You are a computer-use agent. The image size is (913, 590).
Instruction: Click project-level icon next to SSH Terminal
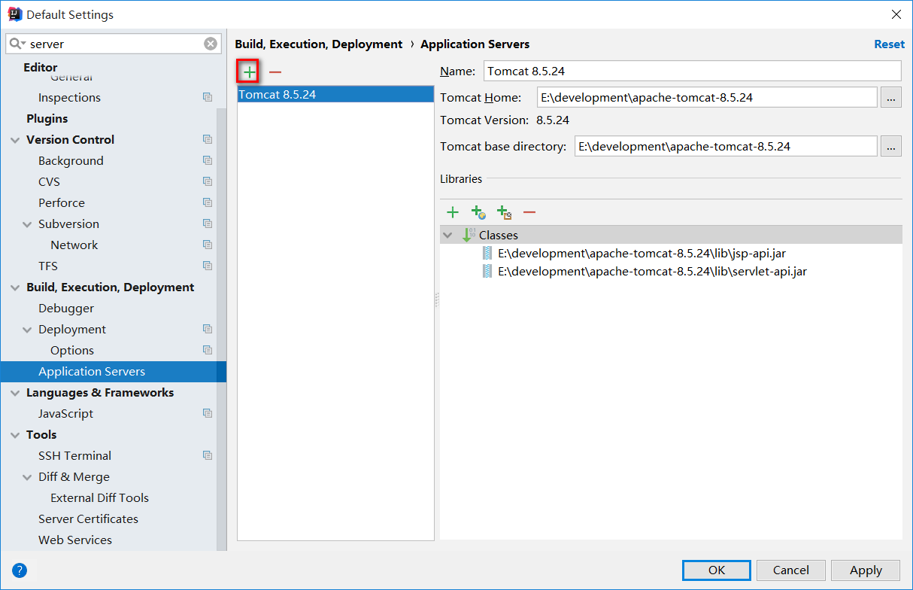point(208,455)
